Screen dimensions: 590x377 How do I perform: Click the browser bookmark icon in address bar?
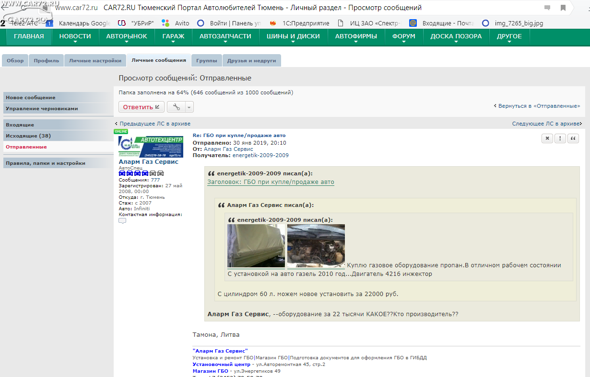click(563, 8)
